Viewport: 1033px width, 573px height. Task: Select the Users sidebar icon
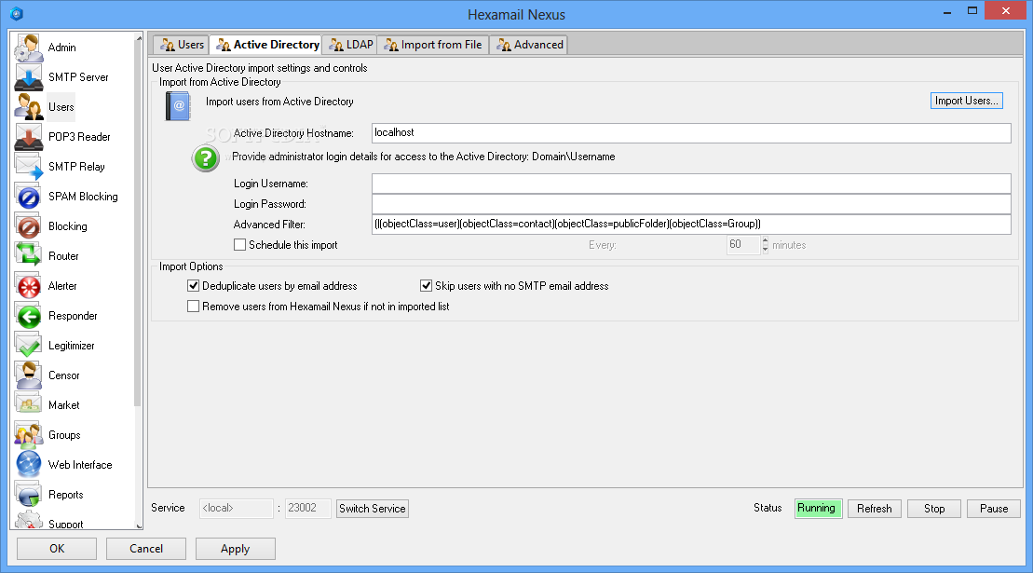coord(29,107)
